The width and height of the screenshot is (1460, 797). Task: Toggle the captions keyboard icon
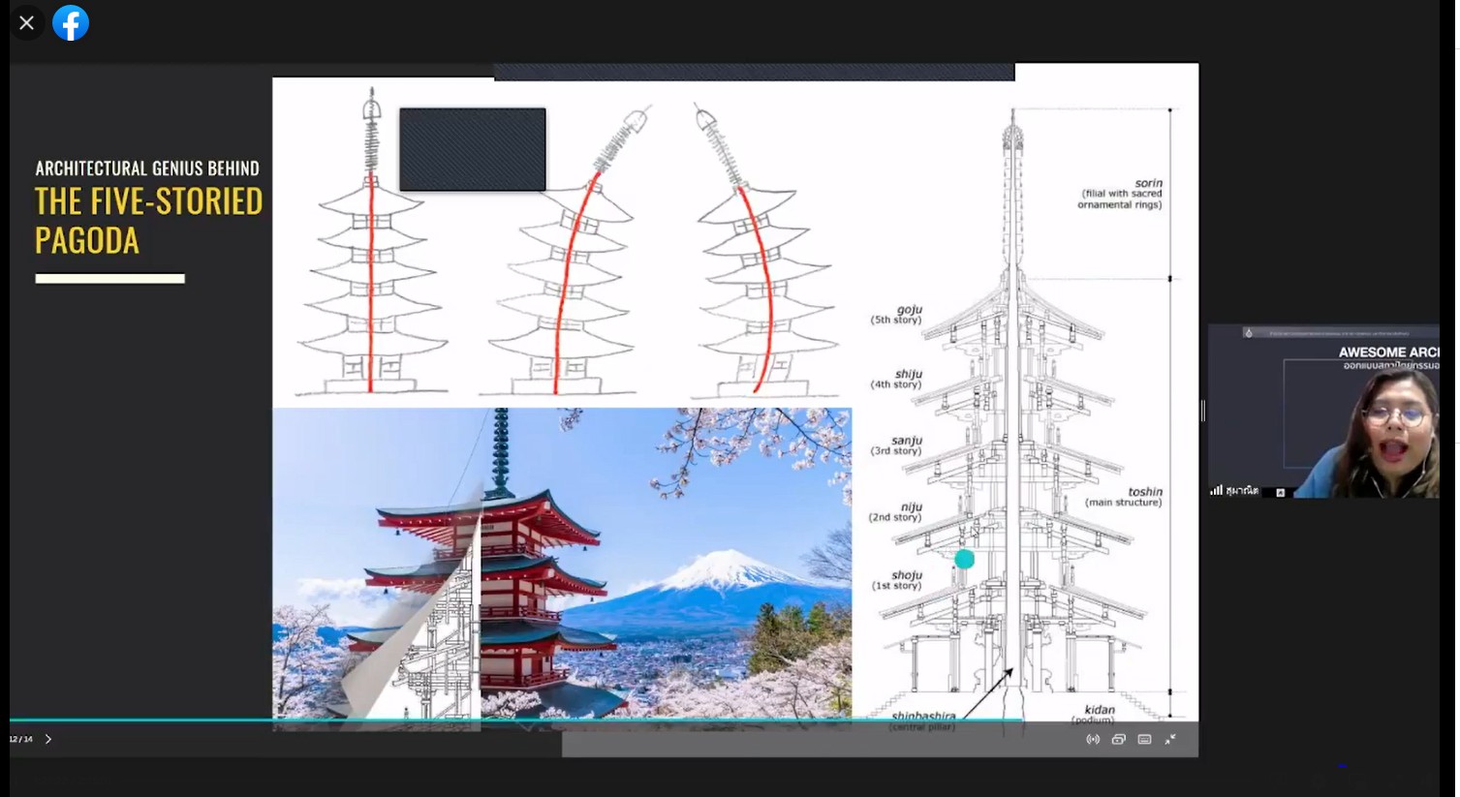point(1144,739)
